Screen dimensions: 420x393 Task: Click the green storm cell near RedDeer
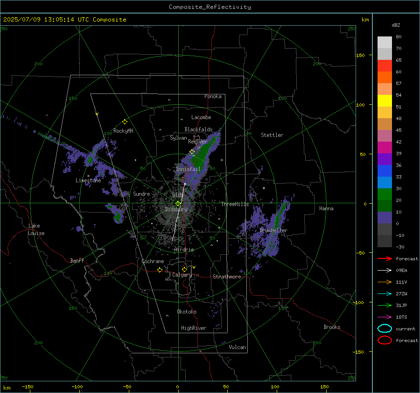click(x=202, y=156)
